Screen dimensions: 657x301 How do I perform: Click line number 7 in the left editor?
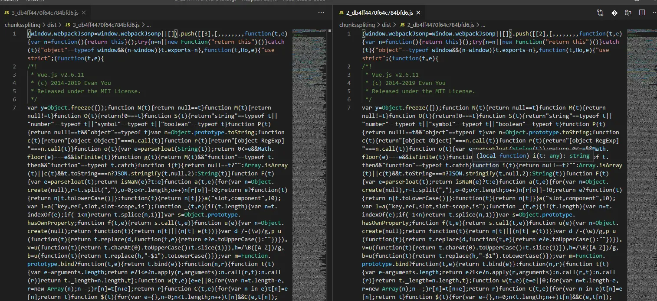(x=14, y=107)
